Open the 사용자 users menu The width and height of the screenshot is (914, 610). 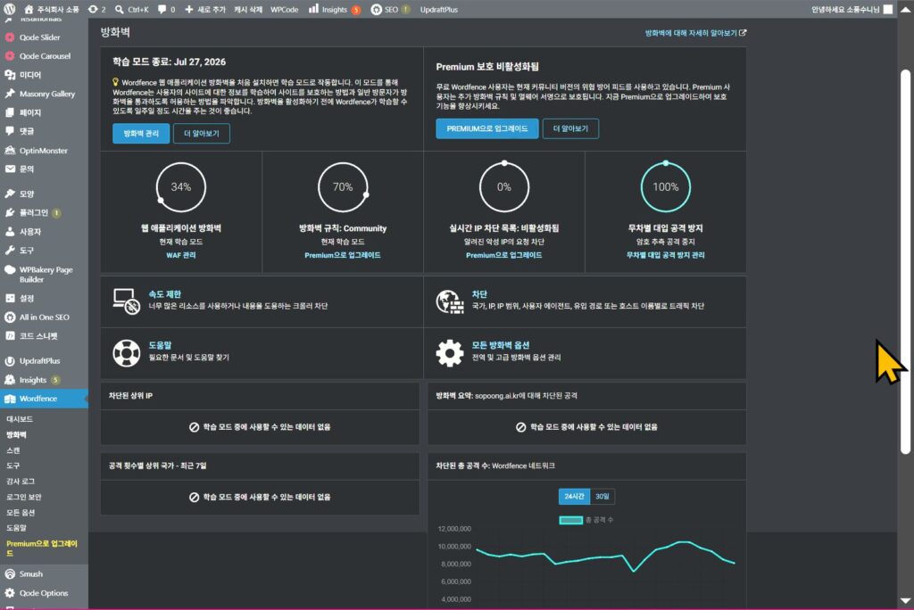tap(30, 231)
